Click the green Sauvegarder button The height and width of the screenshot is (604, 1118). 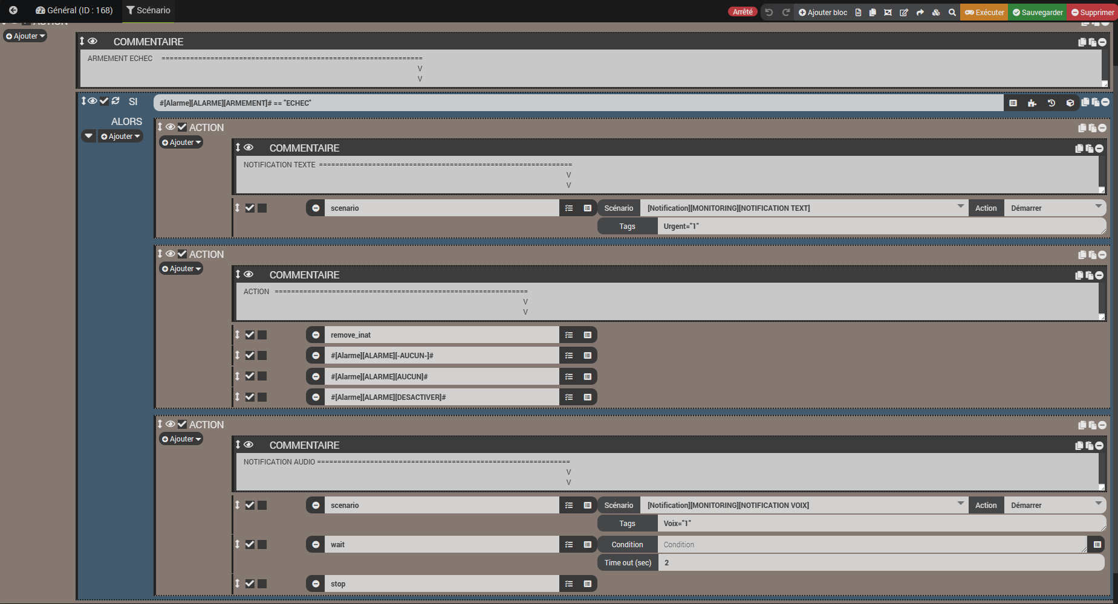point(1038,12)
